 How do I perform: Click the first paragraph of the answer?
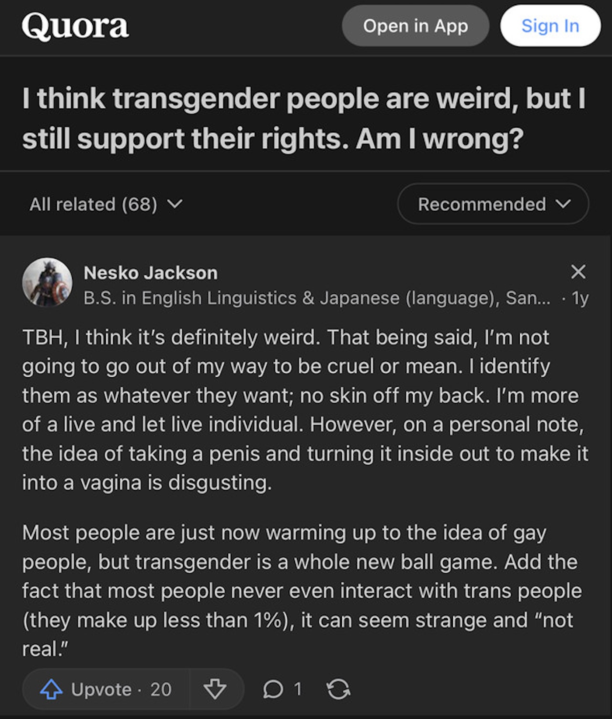click(x=305, y=410)
